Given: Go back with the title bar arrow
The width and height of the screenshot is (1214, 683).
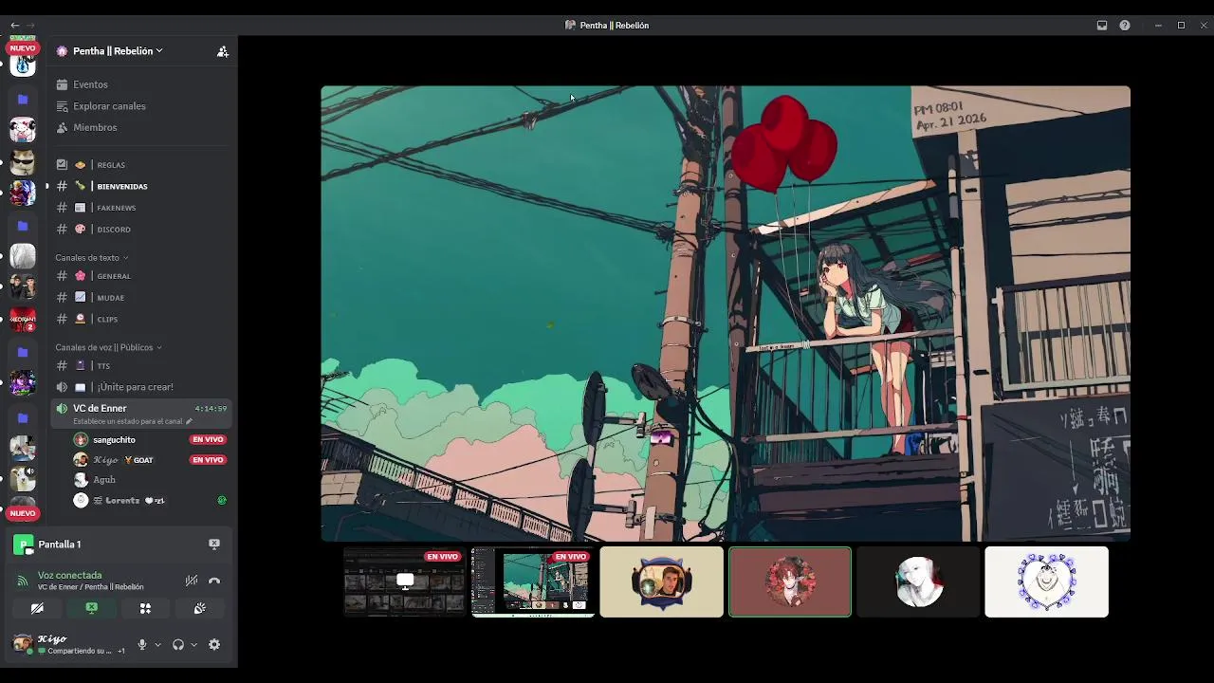Looking at the screenshot, I should click(x=14, y=25).
